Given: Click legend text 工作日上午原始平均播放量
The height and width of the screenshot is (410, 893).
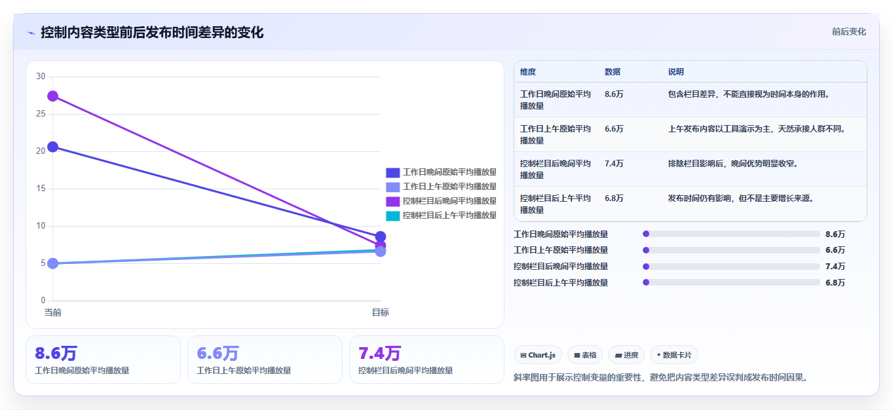Looking at the screenshot, I should pyautogui.click(x=449, y=187).
